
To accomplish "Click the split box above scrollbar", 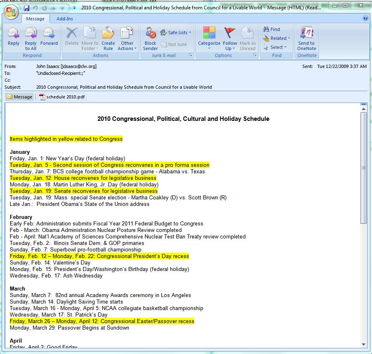I will pos(363,104).
